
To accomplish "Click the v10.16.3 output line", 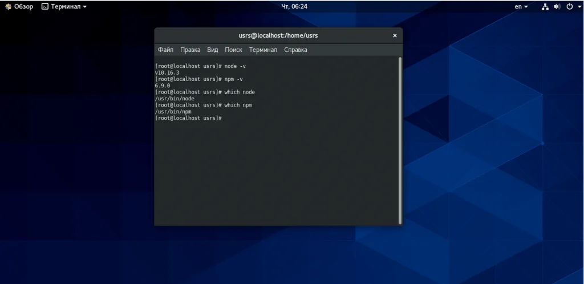I will (x=167, y=72).
